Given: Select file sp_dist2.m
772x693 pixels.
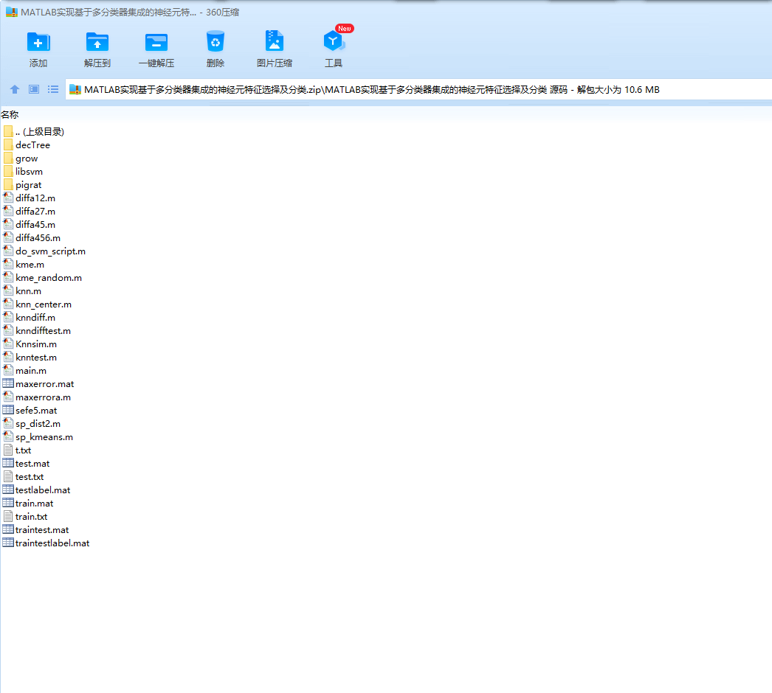Looking at the screenshot, I should [32, 424].
